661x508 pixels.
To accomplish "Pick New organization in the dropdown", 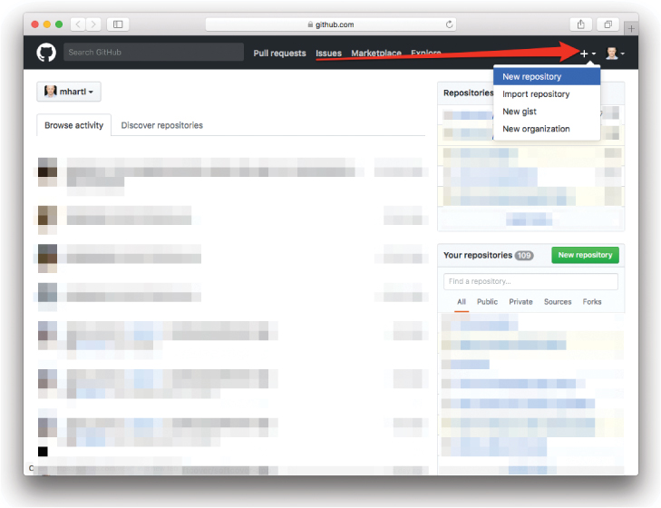I will [536, 129].
